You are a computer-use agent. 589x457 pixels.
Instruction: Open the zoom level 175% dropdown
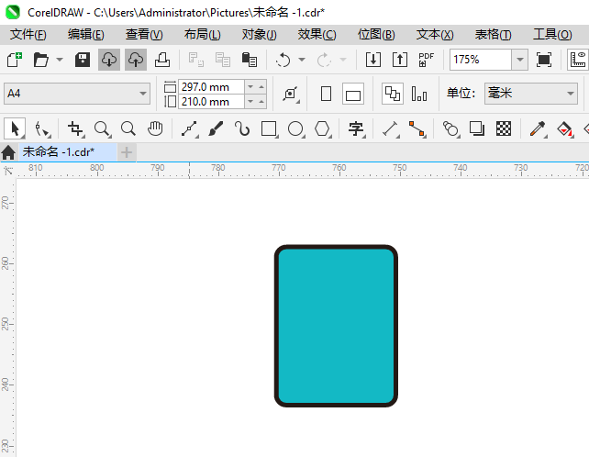tap(519, 60)
